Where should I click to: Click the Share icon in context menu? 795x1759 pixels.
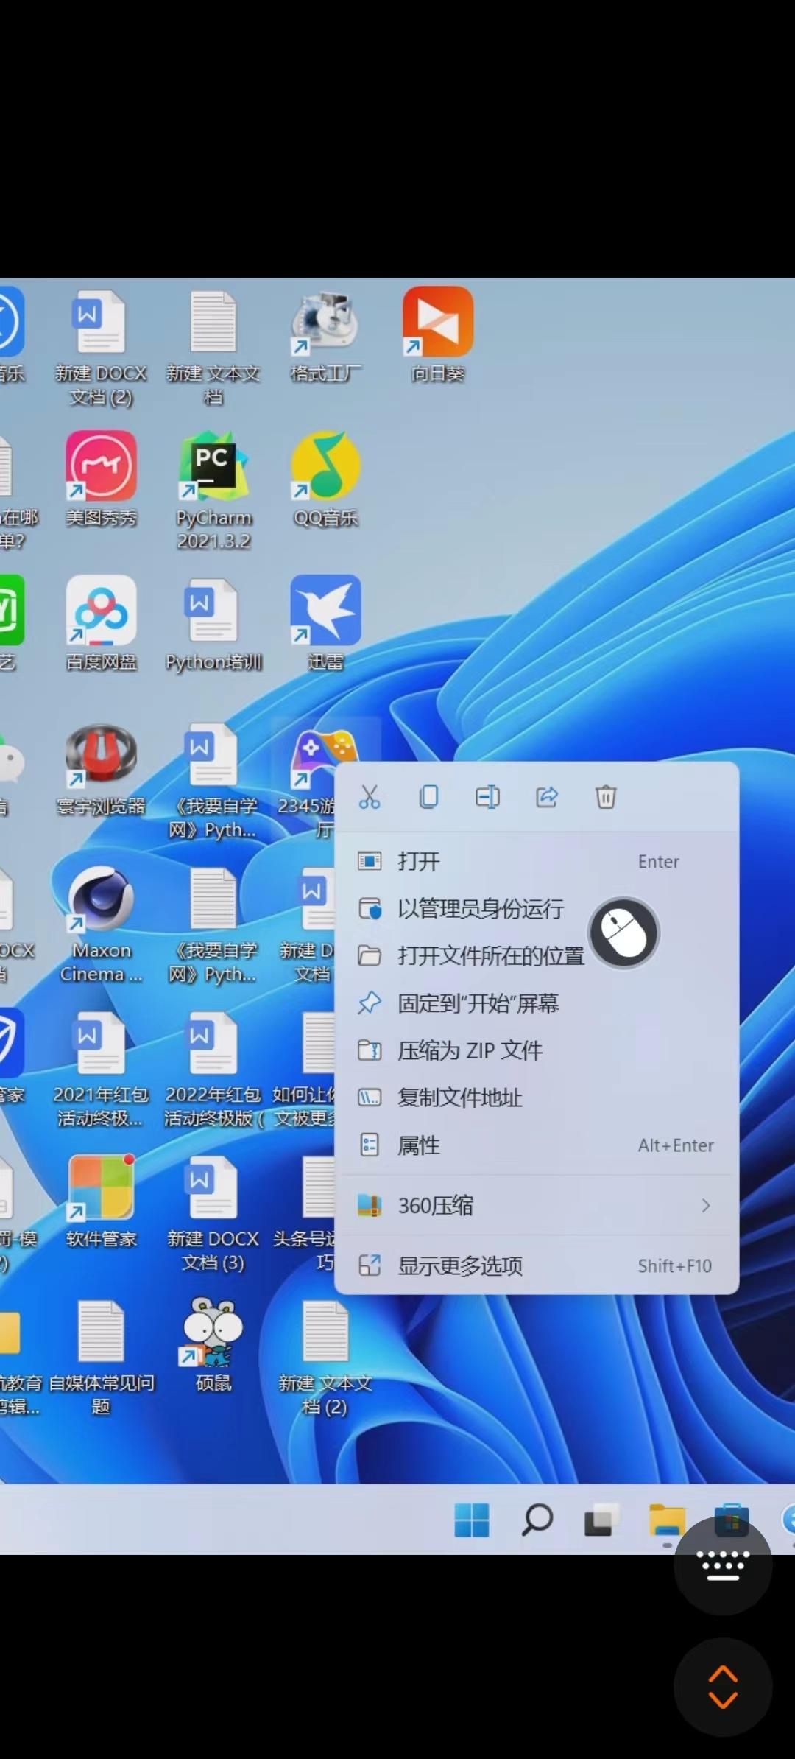pyautogui.click(x=546, y=797)
